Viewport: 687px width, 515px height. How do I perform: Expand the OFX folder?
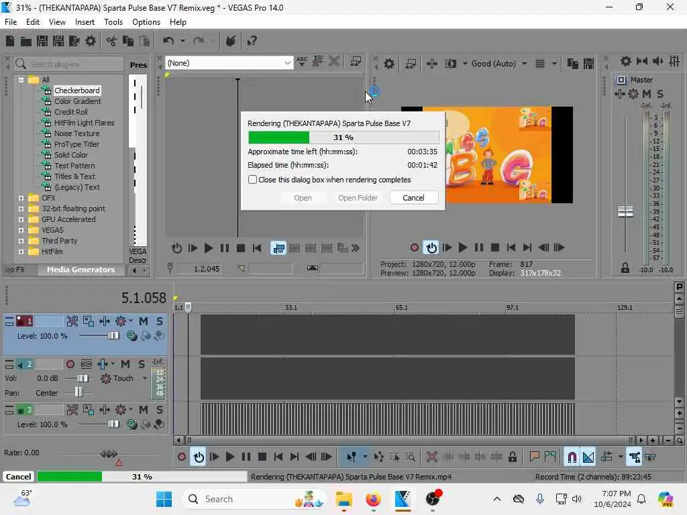click(21, 198)
